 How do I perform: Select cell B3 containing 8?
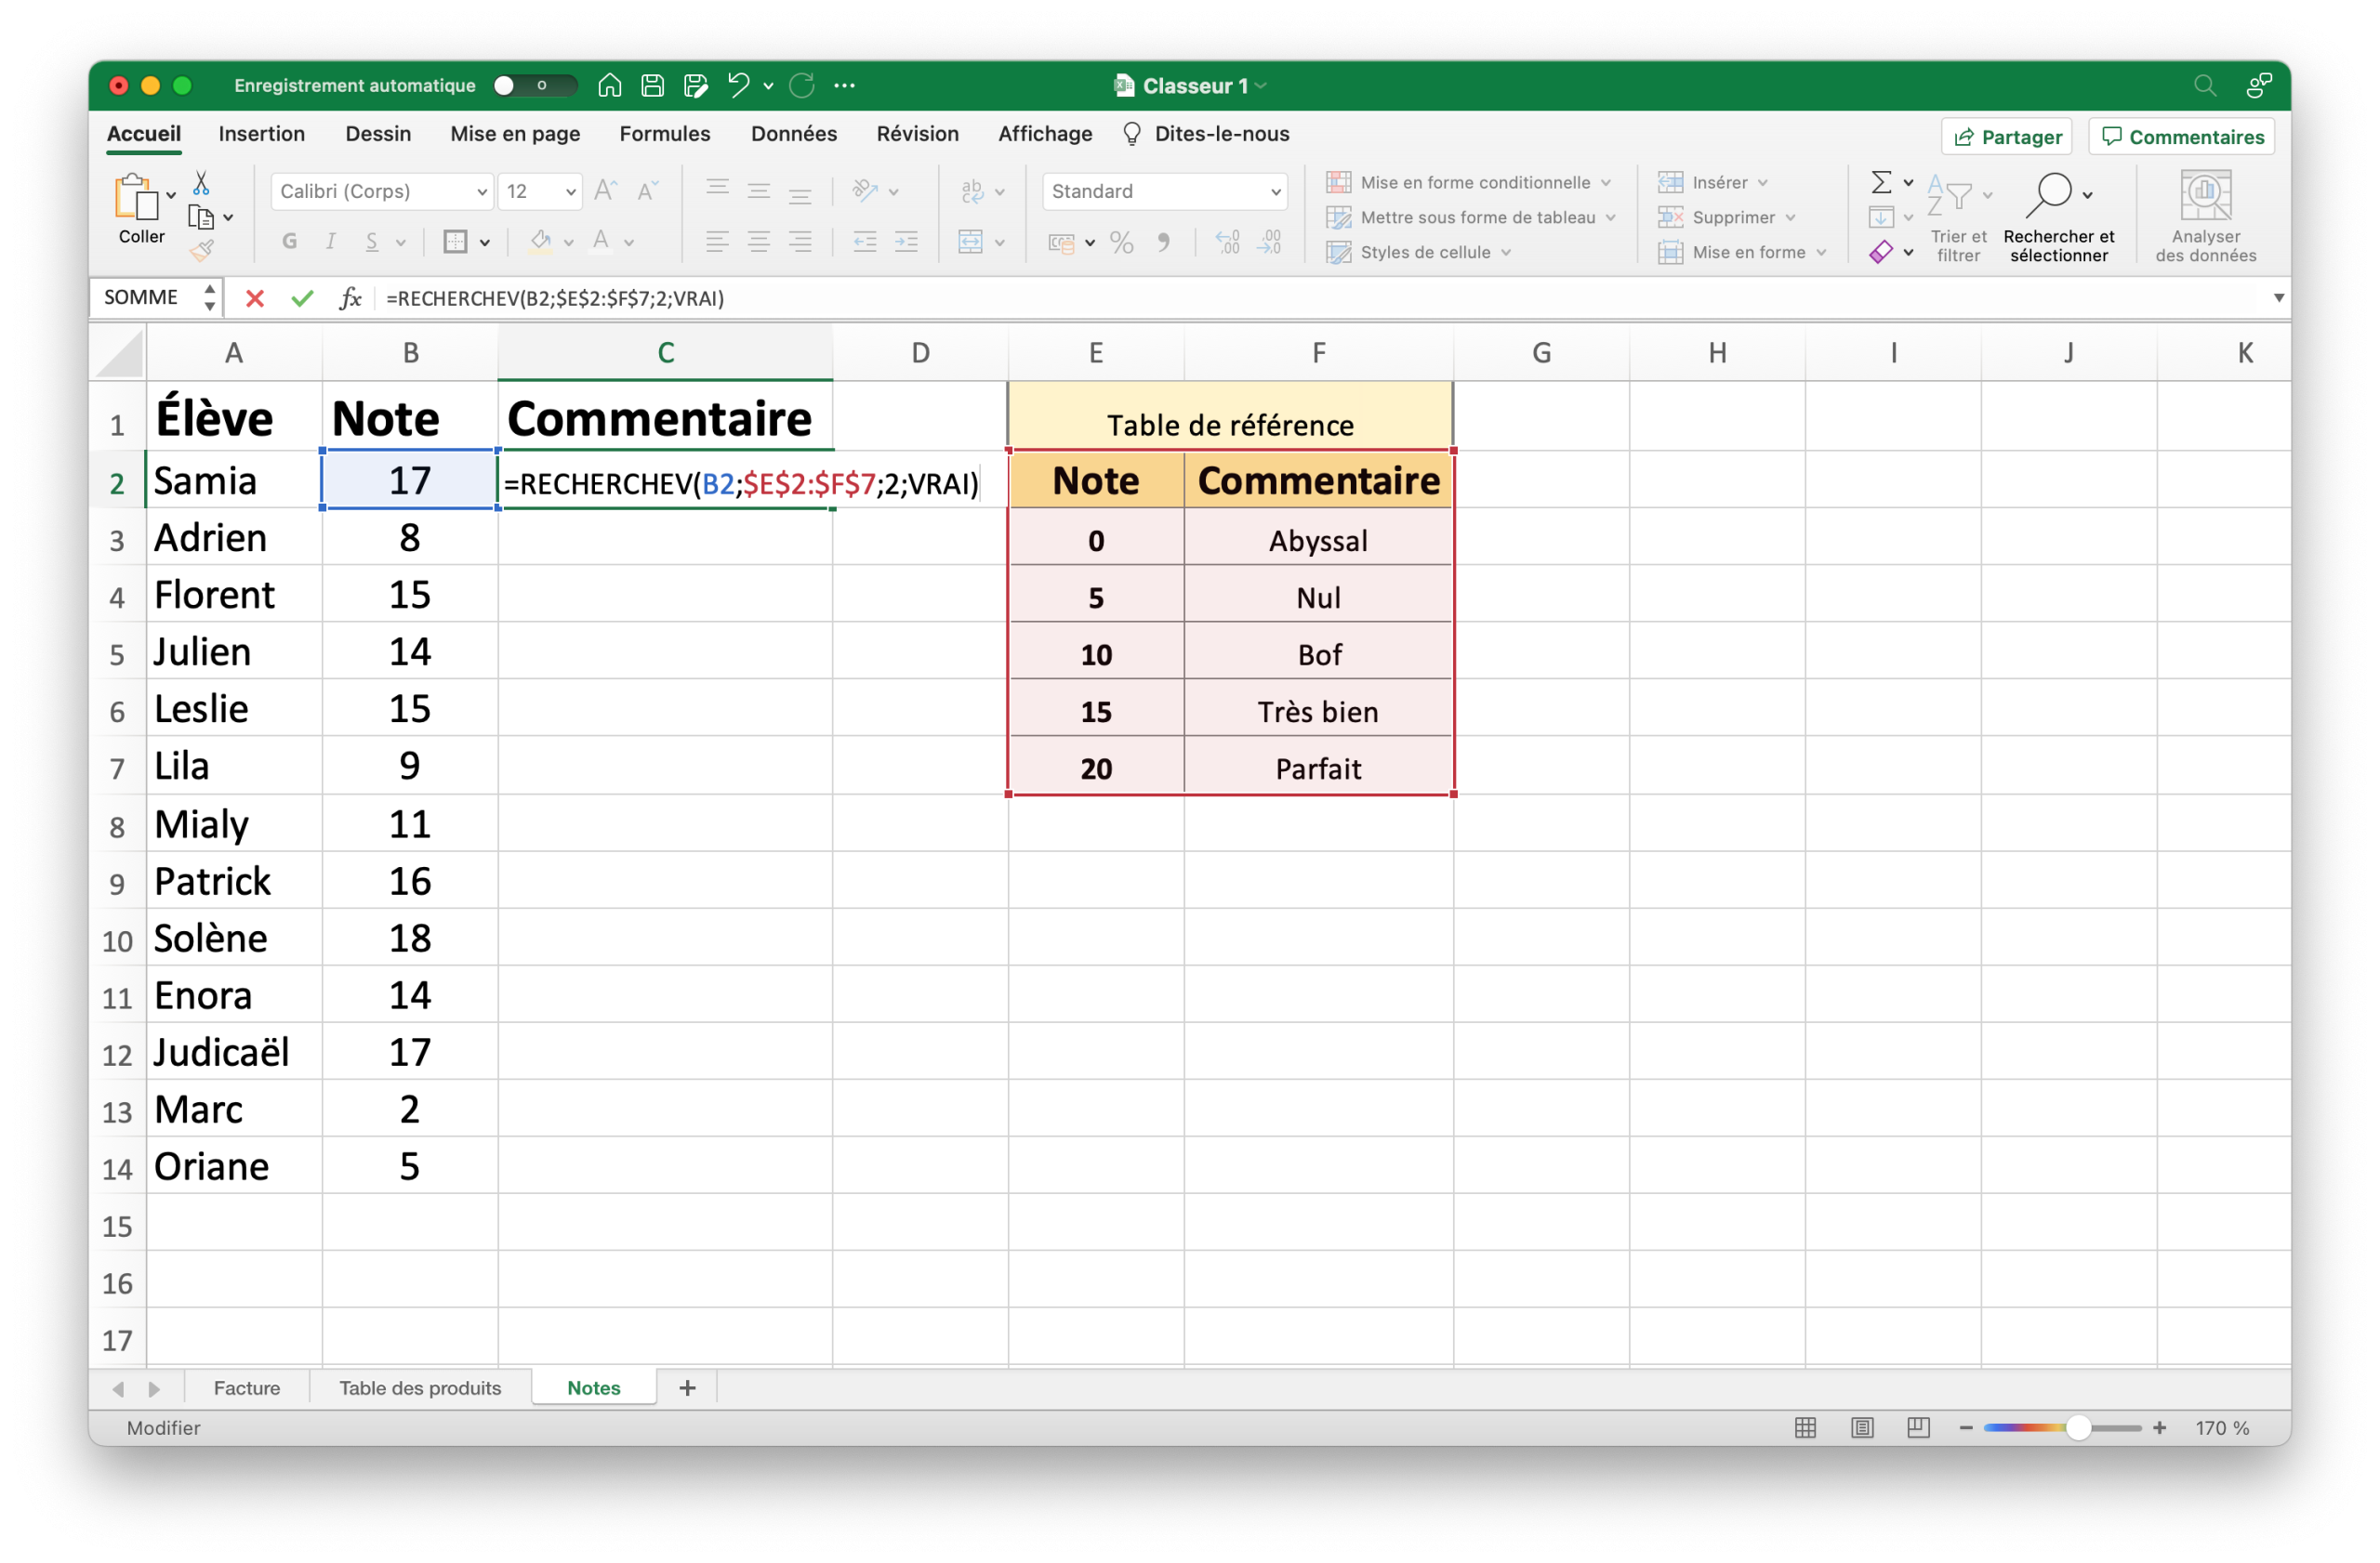(410, 538)
